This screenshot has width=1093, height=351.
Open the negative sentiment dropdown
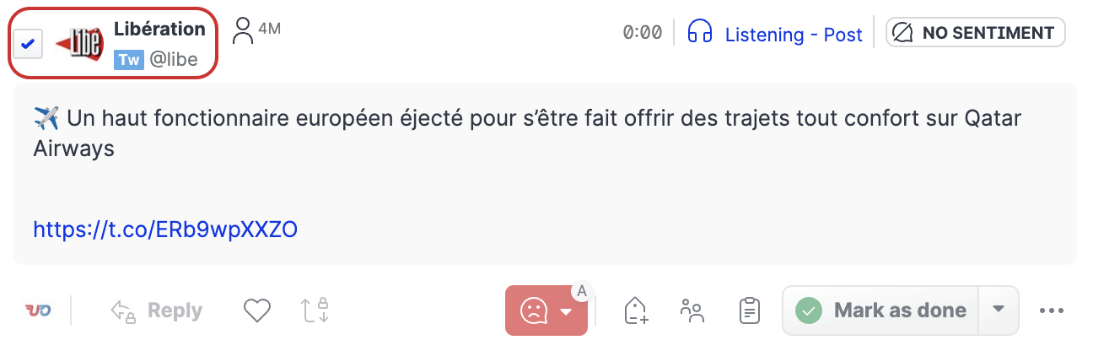[567, 311]
